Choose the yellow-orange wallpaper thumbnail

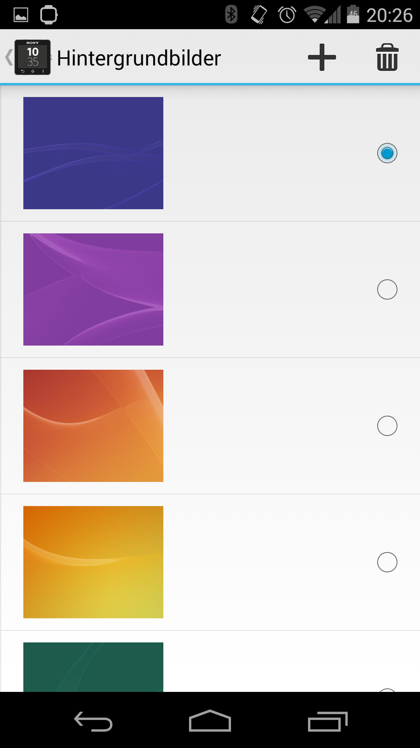[x=93, y=562]
